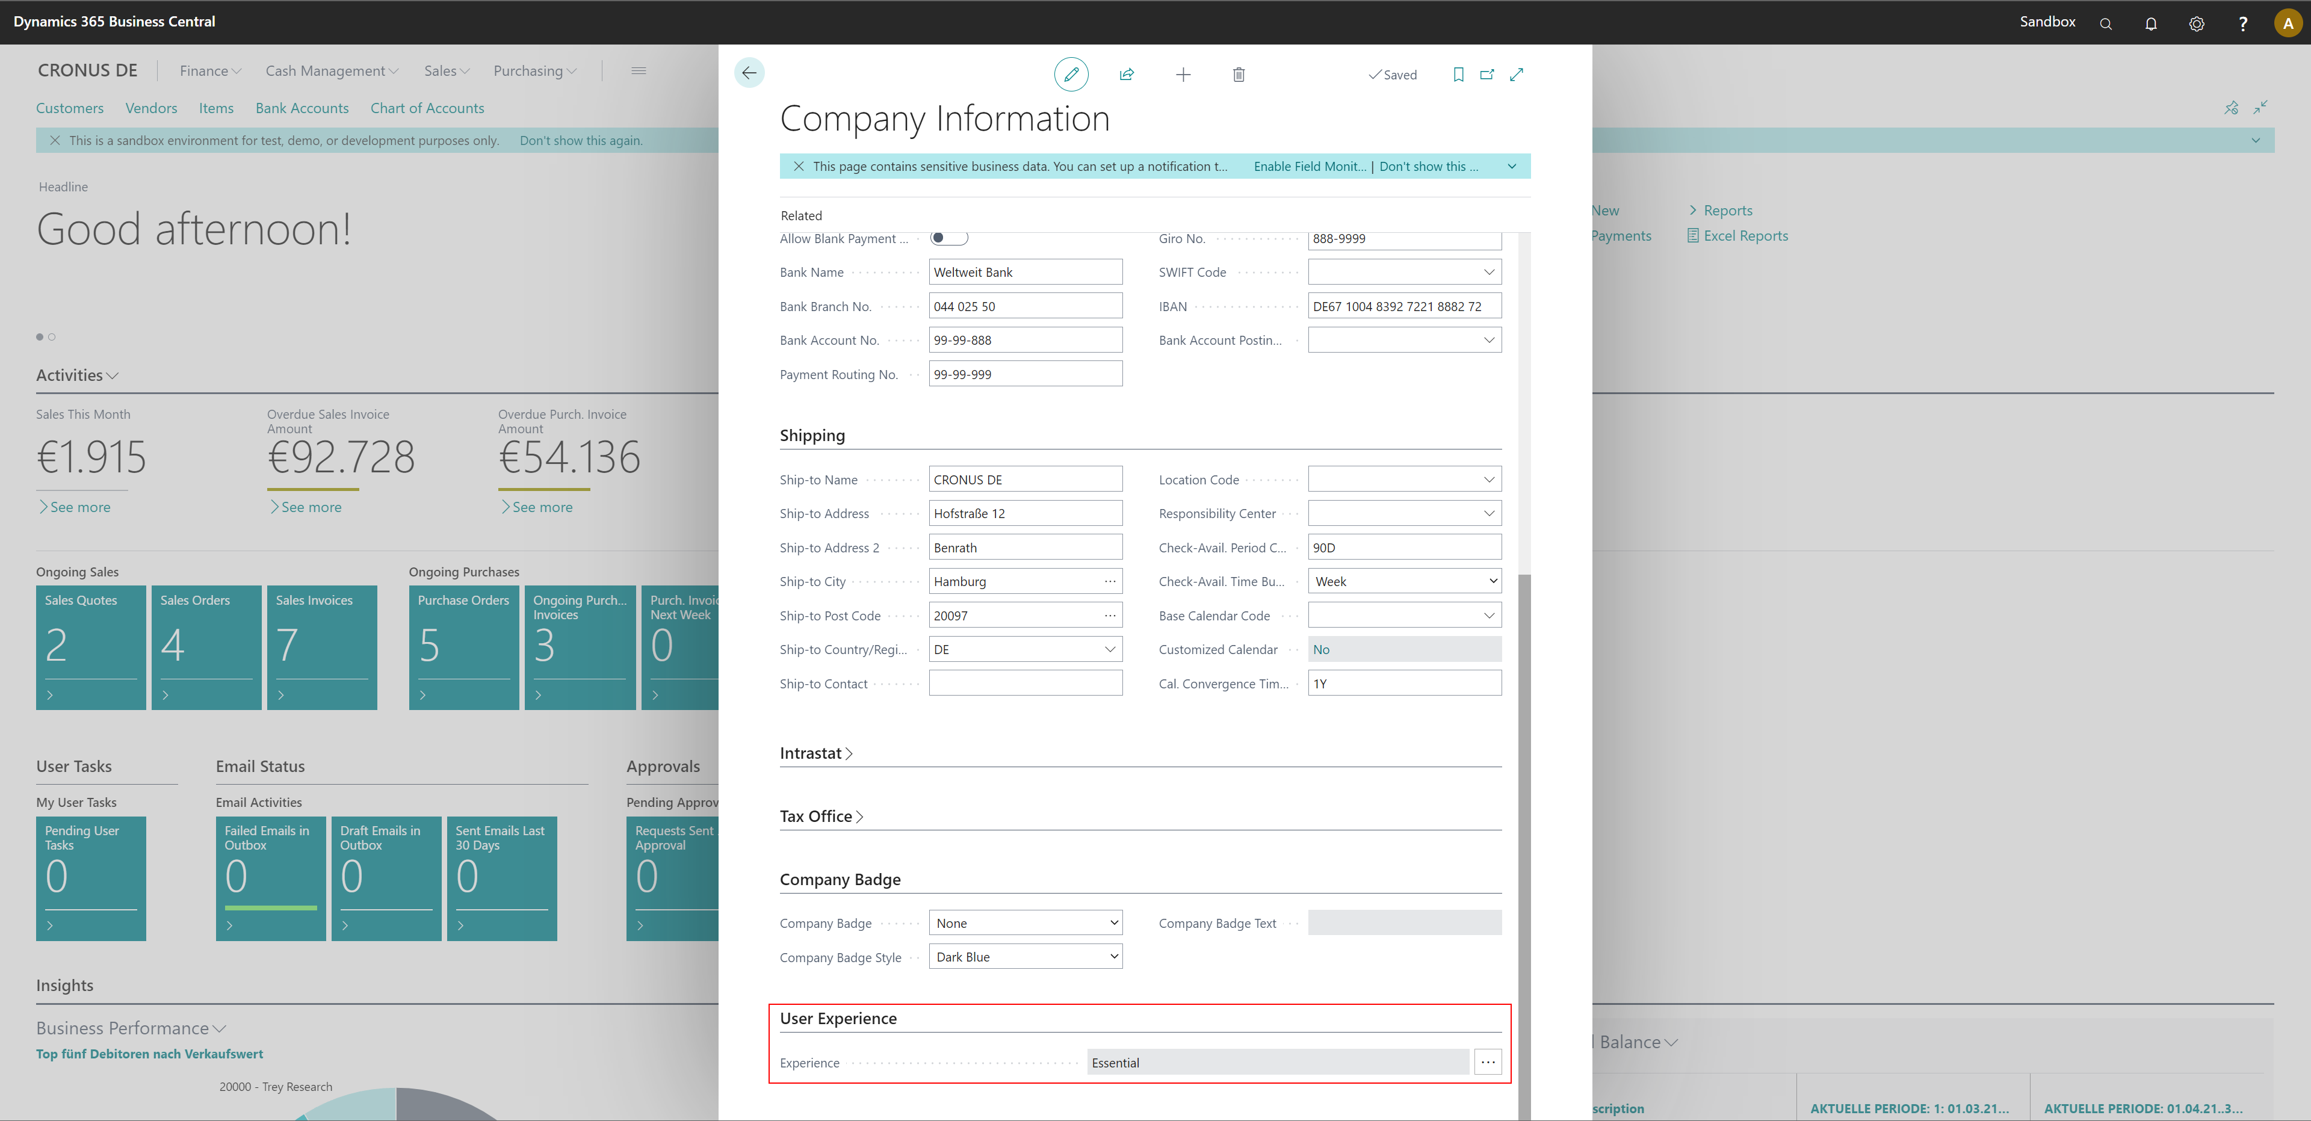Open the Company Badge Style dropdown
2311x1121 pixels.
click(x=1112, y=956)
